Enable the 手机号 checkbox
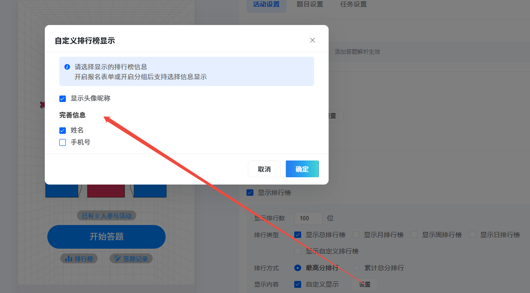This screenshot has height=293, width=530. point(62,142)
